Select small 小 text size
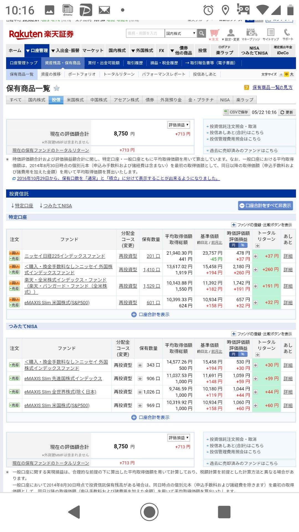 (282, 74)
